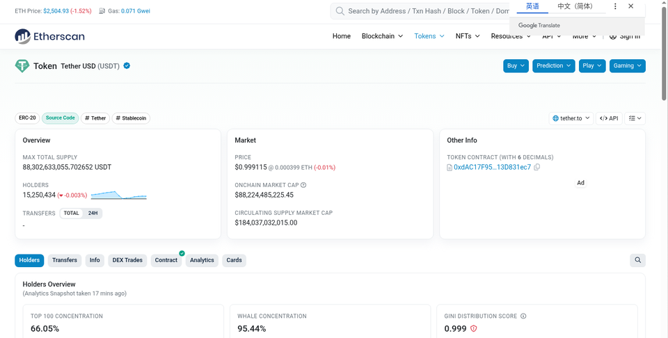Click the Ad label

click(x=580, y=183)
